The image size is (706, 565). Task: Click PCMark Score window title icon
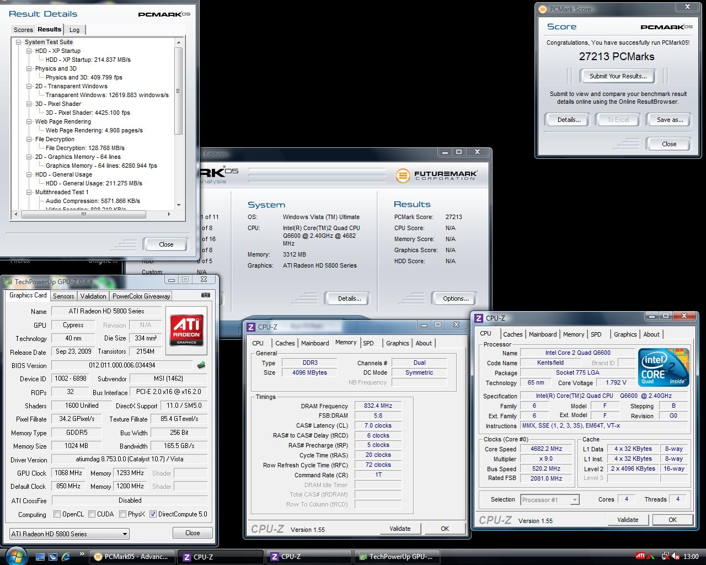point(543,9)
